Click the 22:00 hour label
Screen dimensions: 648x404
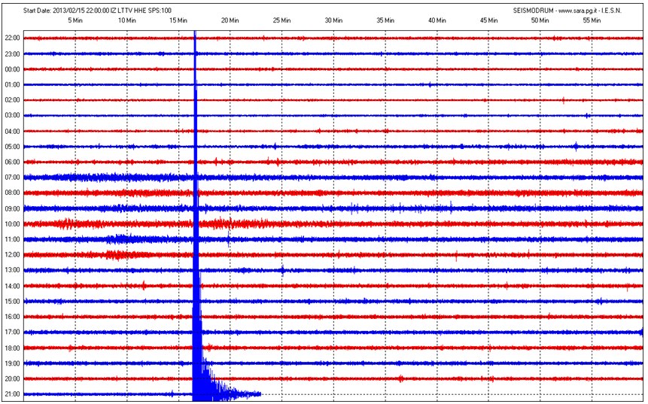[12, 38]
